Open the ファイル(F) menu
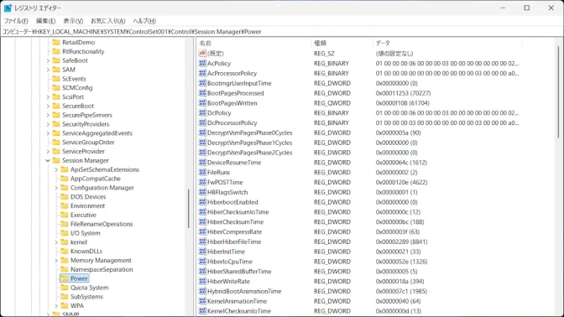This screenshot has height=317, width=564. tap(16, 21)
